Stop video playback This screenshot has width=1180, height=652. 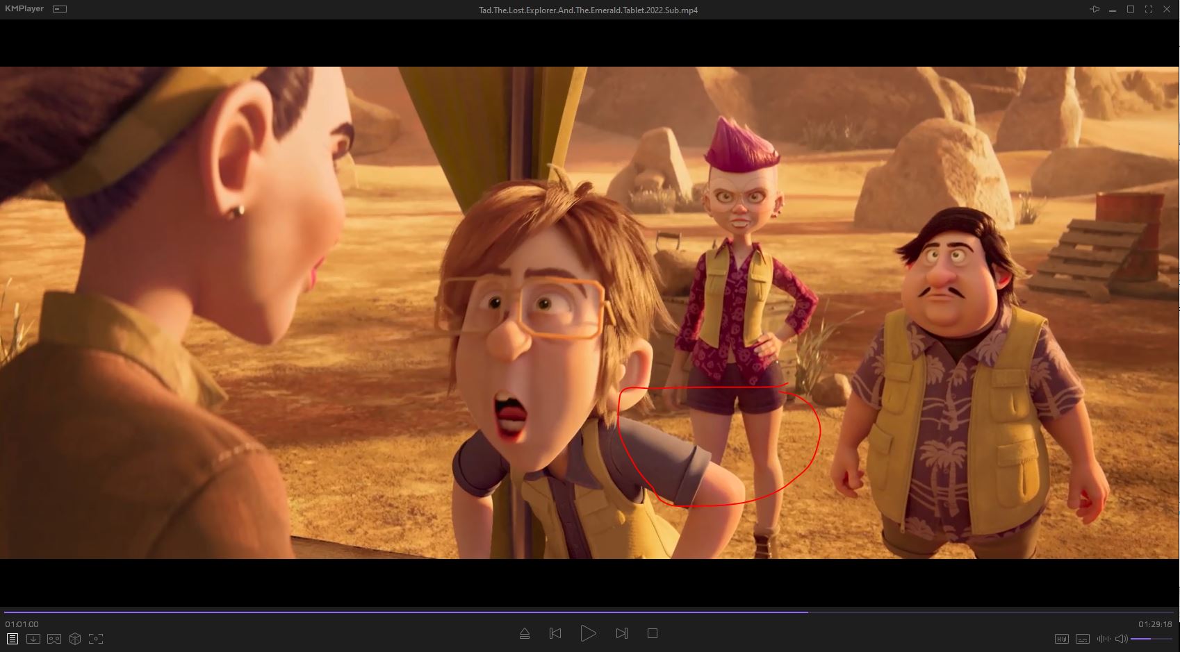coord(652,633)
